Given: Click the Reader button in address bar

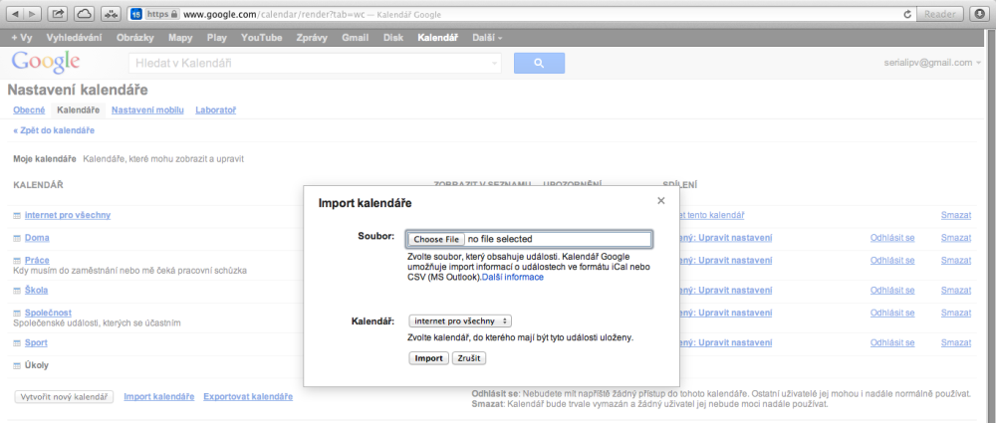Looking at the screenshot, I should [941, 14].
